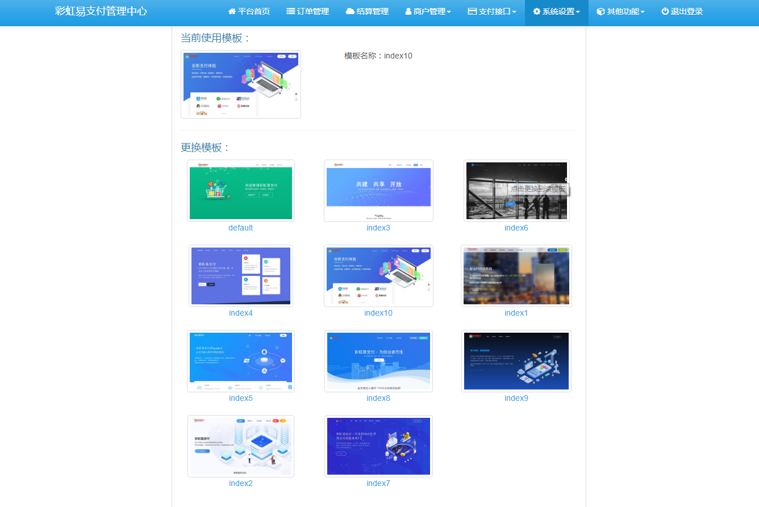This screenshot has width=759, height=507.
Task: Click the list icon beside 订单管理
Action: coord(290,11)
